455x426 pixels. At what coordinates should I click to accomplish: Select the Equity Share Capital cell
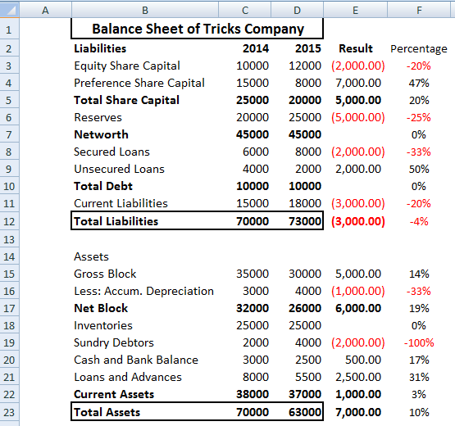click(145, 66)
